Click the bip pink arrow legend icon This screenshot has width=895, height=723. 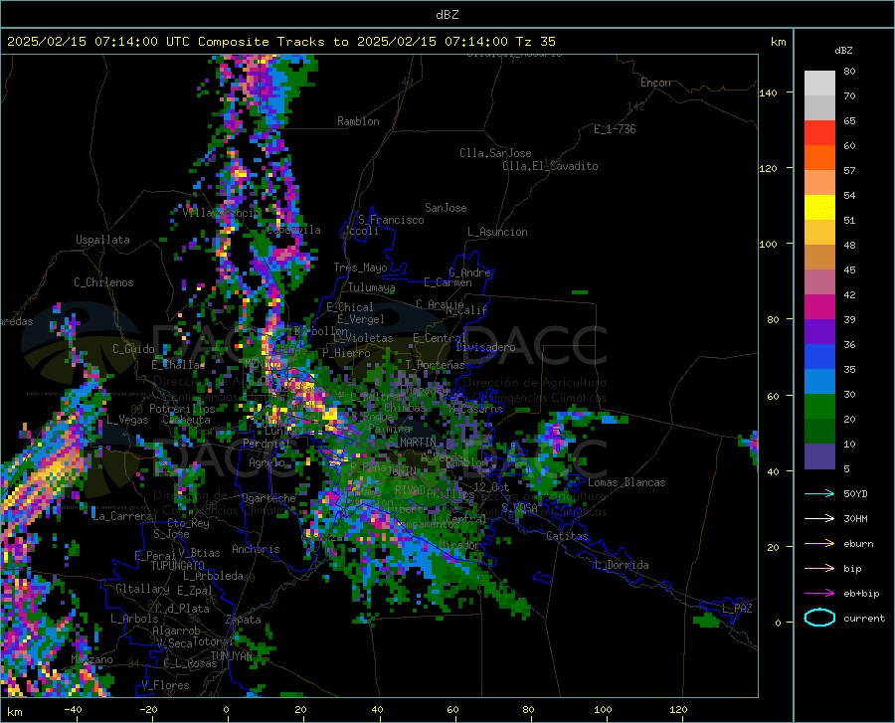(x=819, y=568)
